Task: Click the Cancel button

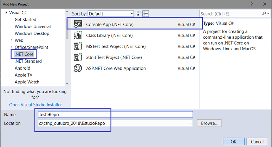Action: click(257, 142)
